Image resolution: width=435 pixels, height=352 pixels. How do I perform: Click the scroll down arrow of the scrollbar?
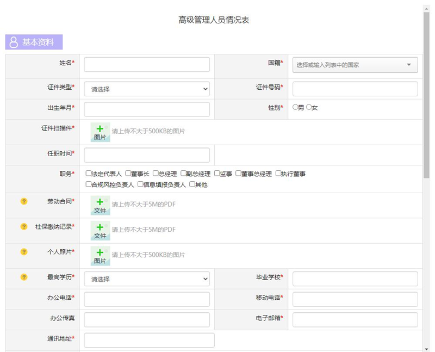point(426,348)
